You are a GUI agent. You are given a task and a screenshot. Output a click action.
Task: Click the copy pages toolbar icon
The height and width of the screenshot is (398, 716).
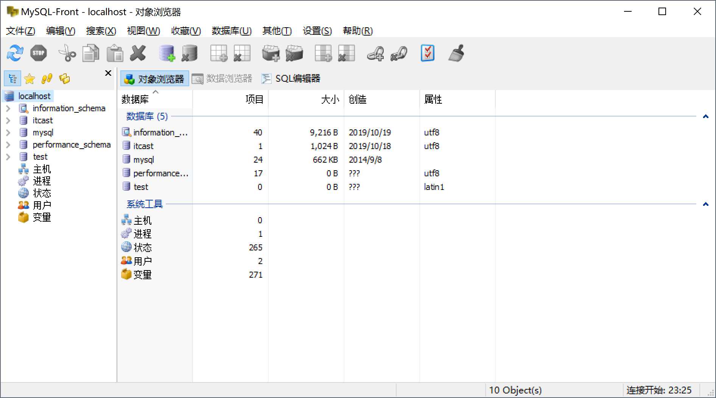(91, 53)
